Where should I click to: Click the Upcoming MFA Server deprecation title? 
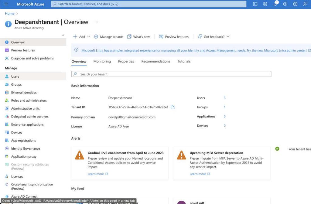pos(216,153)
